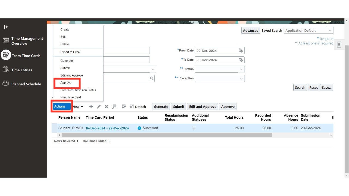
Task: Open the From Date calendar picker
Action: [241, 51]
